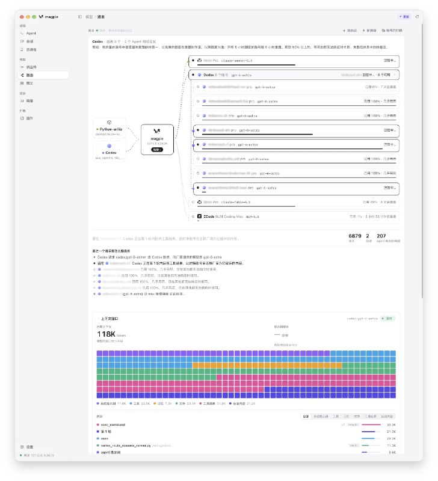
Task: Click ZCode GLM Coding Max row
Action: click(x=294, y=216)
